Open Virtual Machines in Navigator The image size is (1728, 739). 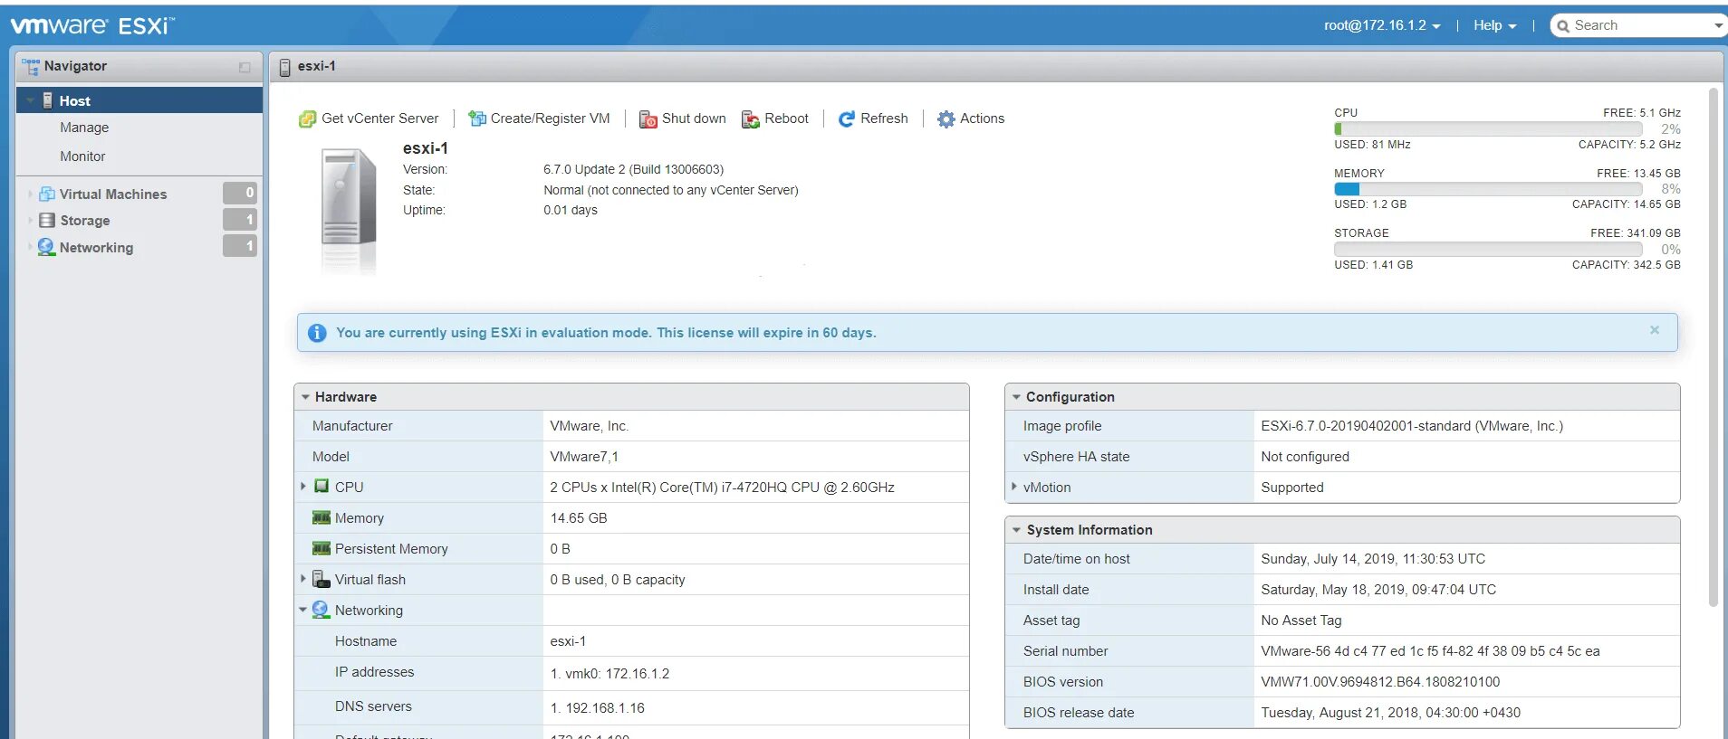(113, 194)
